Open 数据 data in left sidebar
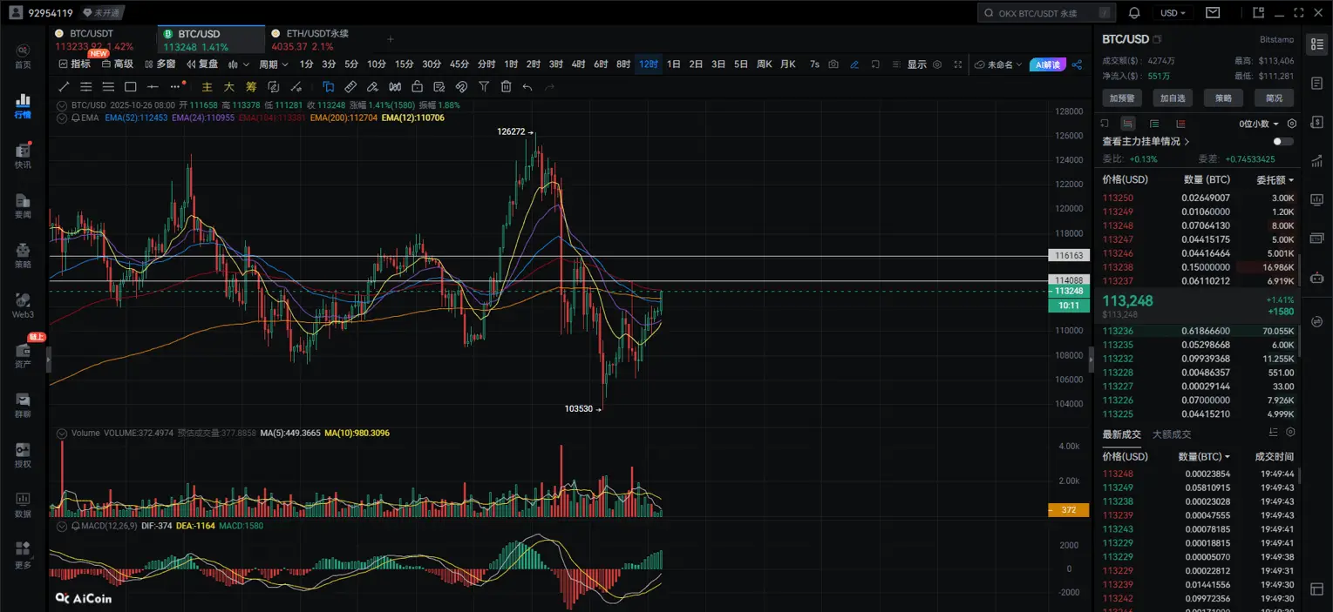The image size is (1333, 612). pyautogui.click(x=23, y=505)
